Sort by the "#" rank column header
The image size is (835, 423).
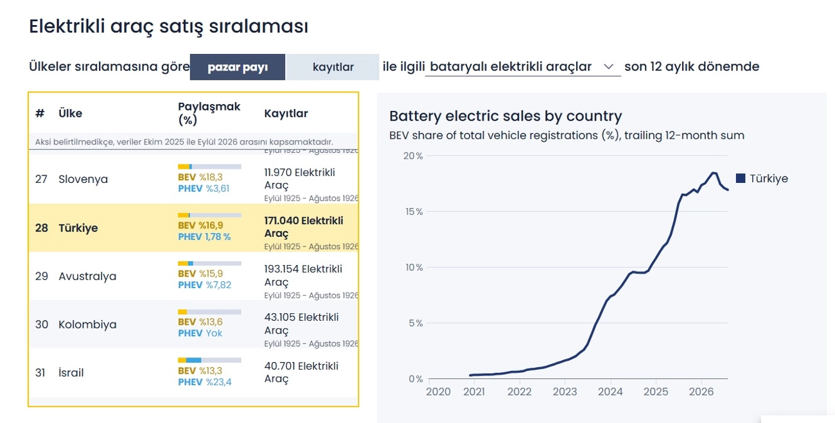(40, 114)
